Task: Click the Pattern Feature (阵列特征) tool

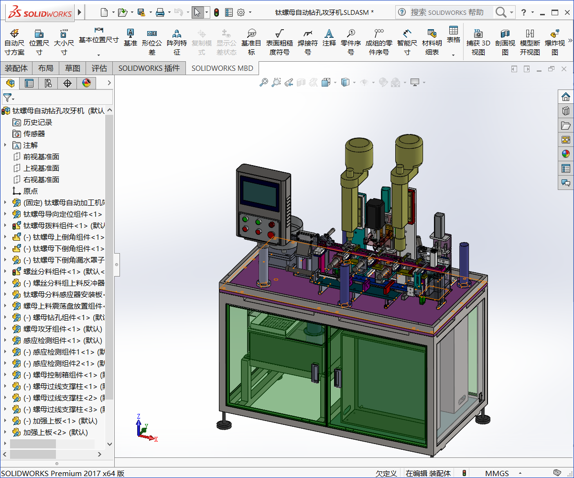Action: click(x=177, y=42)
